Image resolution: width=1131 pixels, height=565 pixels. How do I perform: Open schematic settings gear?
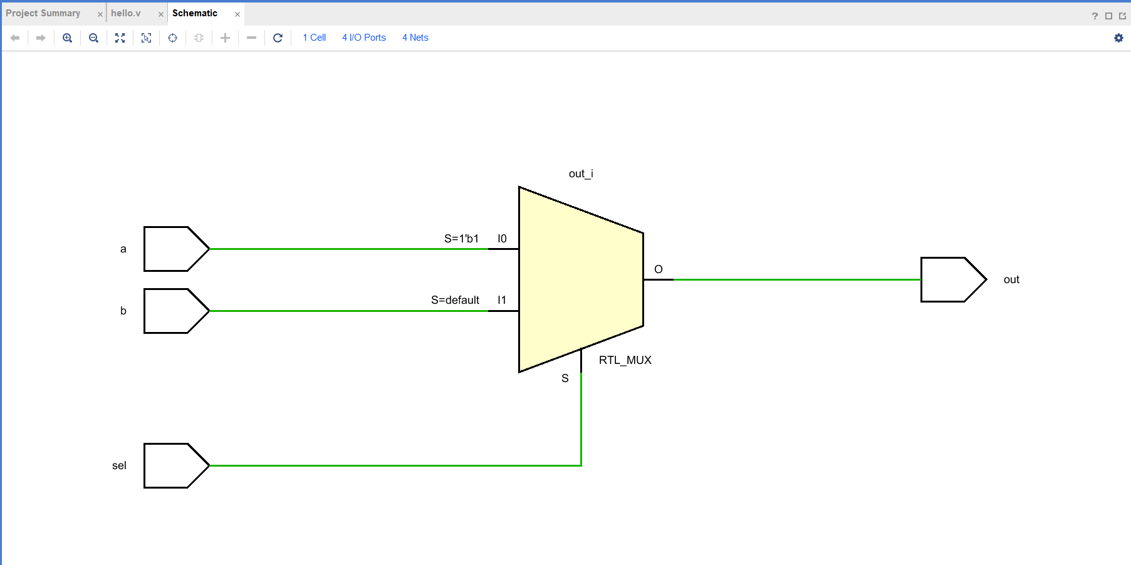click(1118, 38)
